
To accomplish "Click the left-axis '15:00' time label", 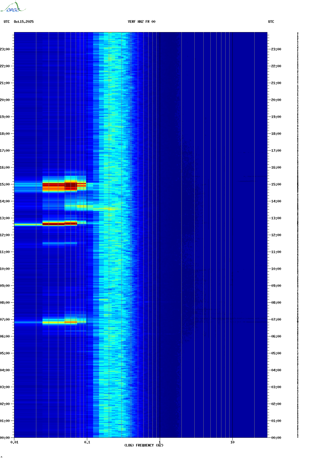I will [5, 184].
